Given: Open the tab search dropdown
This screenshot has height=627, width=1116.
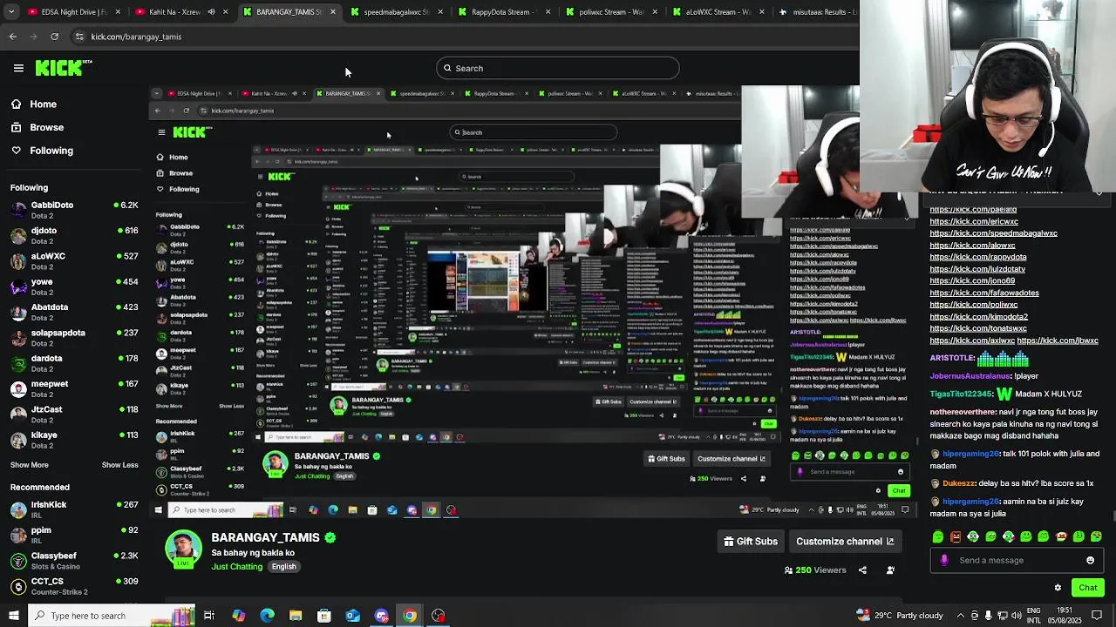Looking at the screenshot, I should (x=12, y=12).
